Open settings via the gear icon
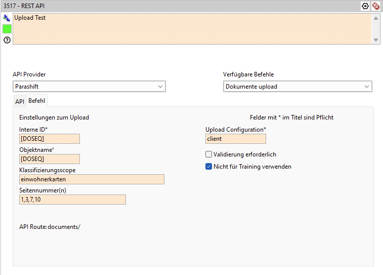 pos(365,6)
